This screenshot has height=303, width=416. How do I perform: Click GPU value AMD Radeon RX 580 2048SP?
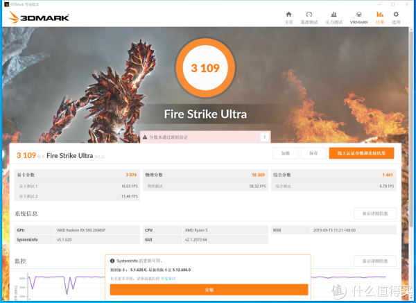coord(81,230)
